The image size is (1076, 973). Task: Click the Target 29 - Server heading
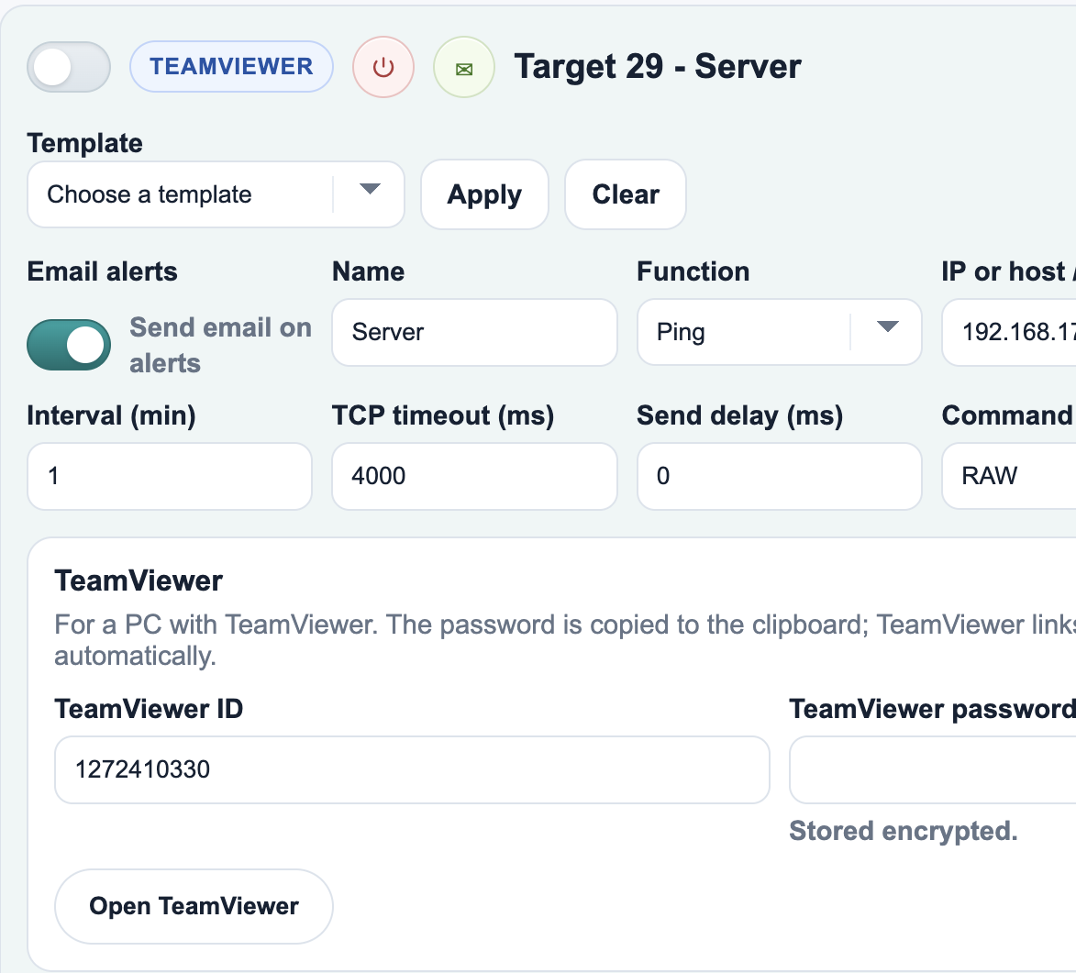(x=658, y=67)
